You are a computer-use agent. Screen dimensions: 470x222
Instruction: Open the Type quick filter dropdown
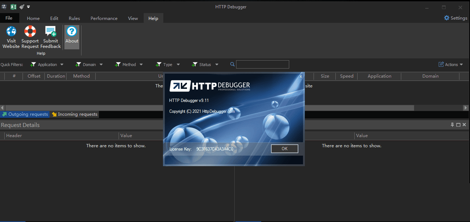[168, 65]
